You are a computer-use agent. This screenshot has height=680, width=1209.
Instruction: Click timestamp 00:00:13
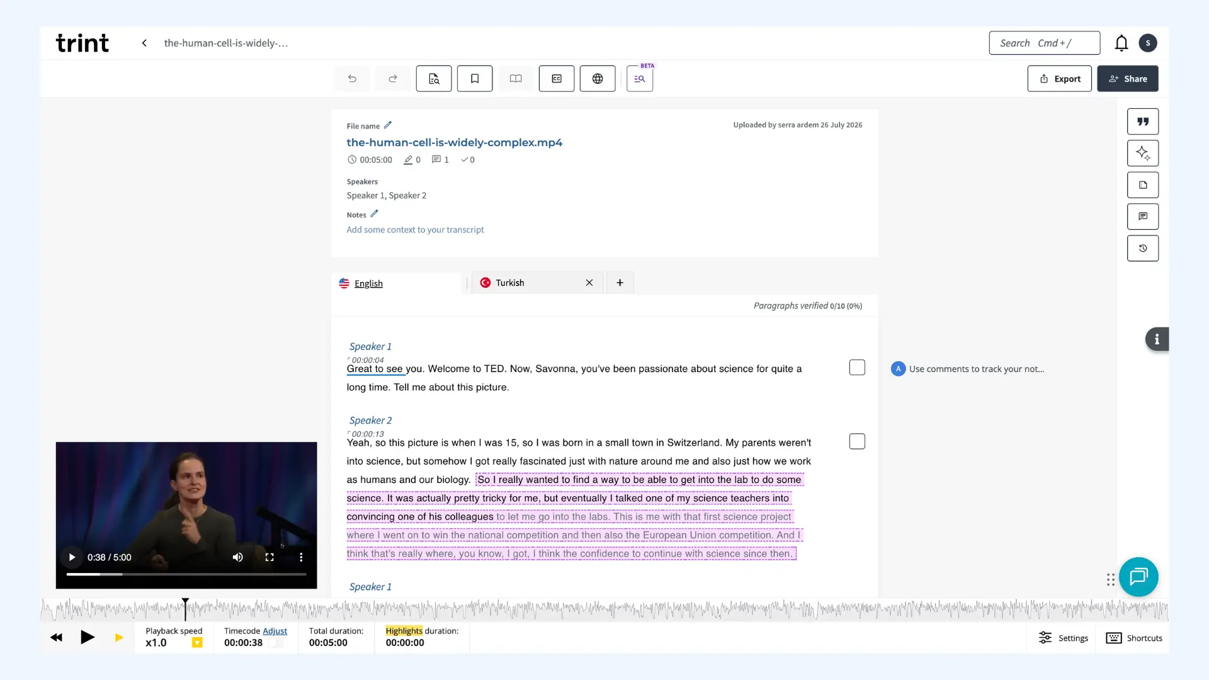(x=368, y=434)
